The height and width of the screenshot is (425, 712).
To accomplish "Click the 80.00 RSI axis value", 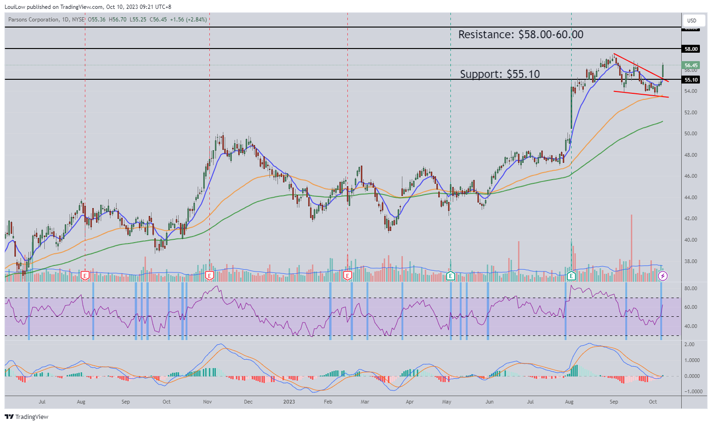I will (x=691, y=288).
